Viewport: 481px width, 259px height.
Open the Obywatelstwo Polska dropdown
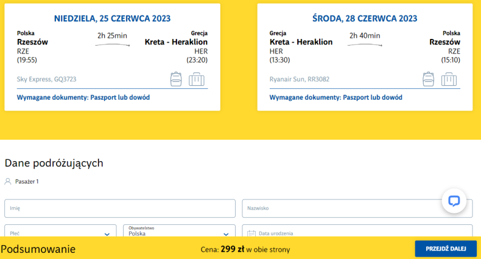pyautogui.click(x=179, y=231)
